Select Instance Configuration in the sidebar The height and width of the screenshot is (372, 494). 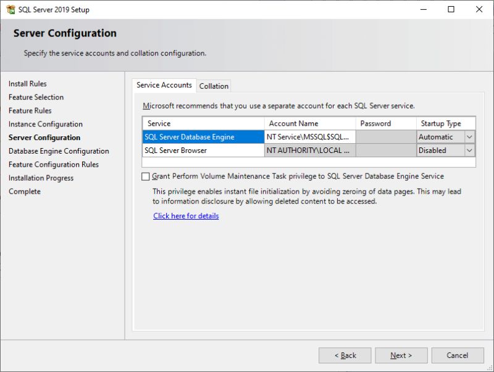46,123
